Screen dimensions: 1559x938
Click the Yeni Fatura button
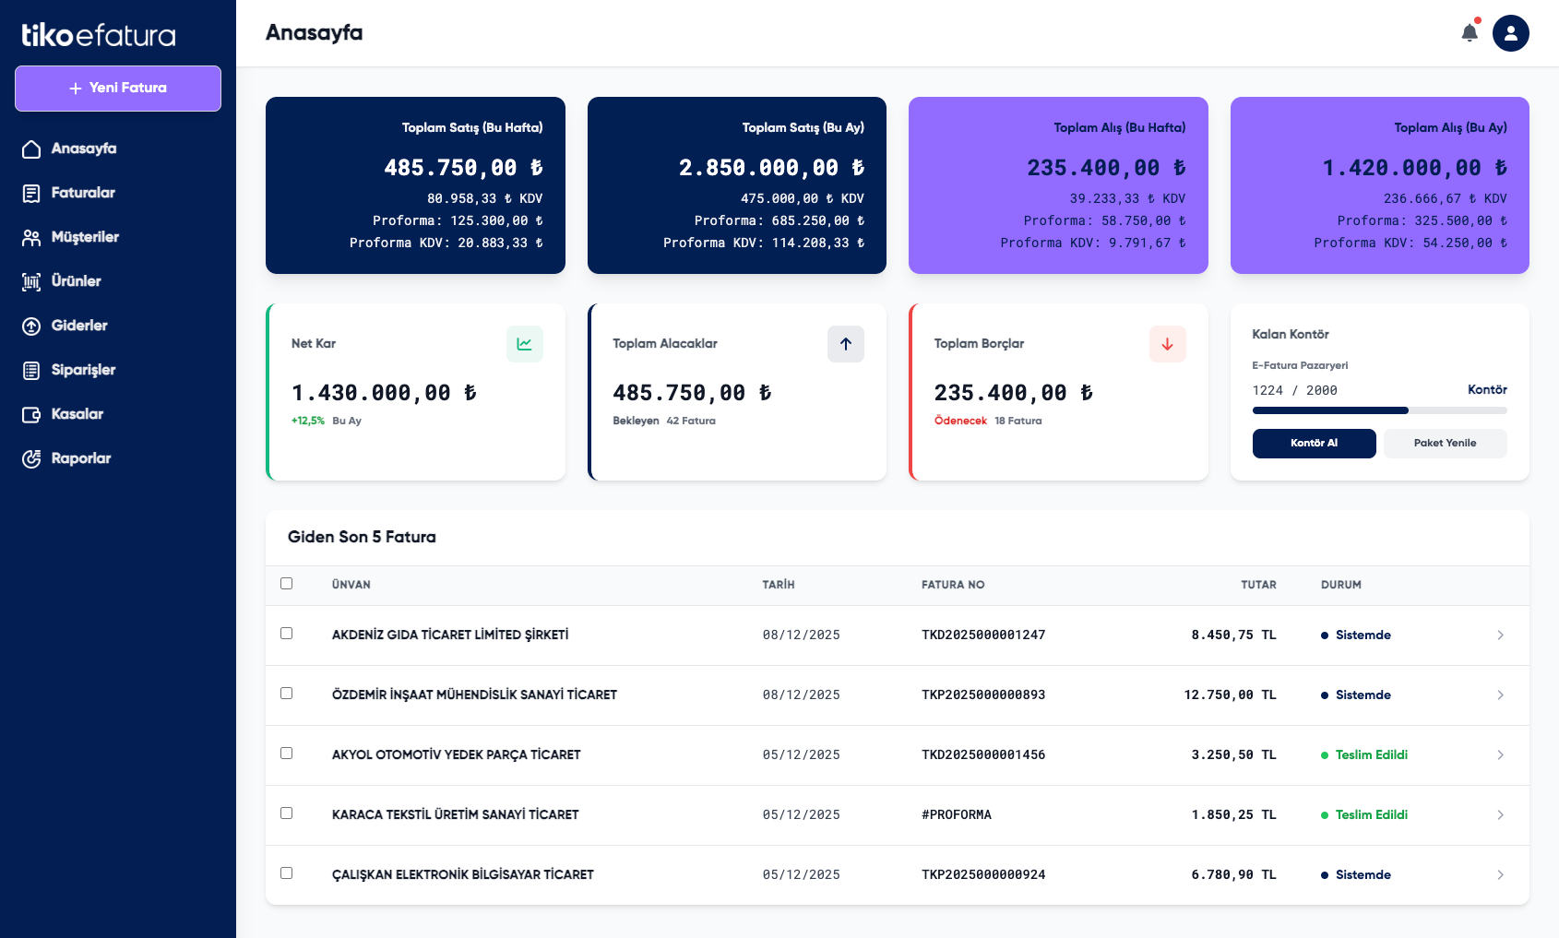tap(118, 89)
